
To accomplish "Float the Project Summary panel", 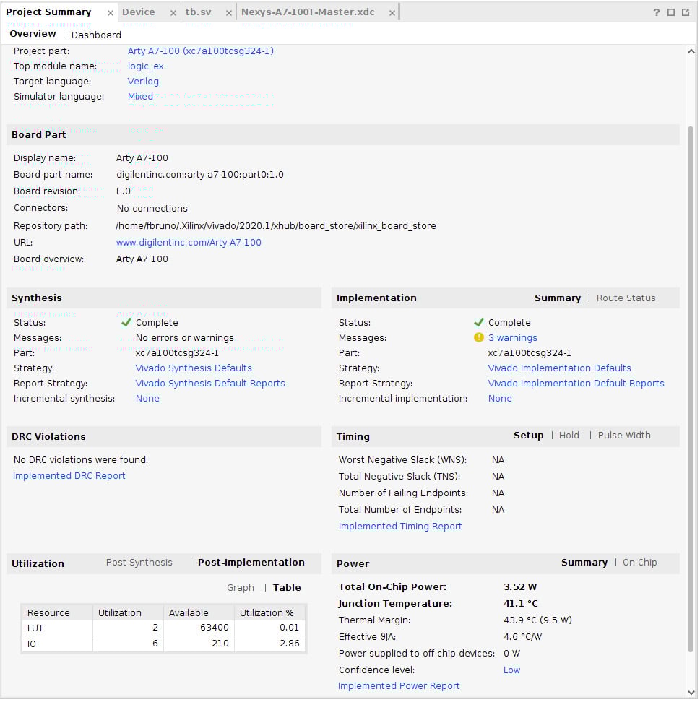I will 686,12.
